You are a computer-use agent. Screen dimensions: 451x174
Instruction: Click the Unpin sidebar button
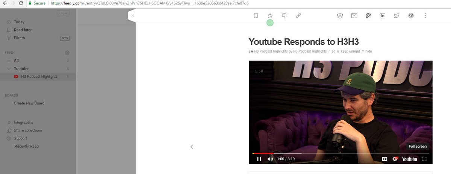(63, 14)
